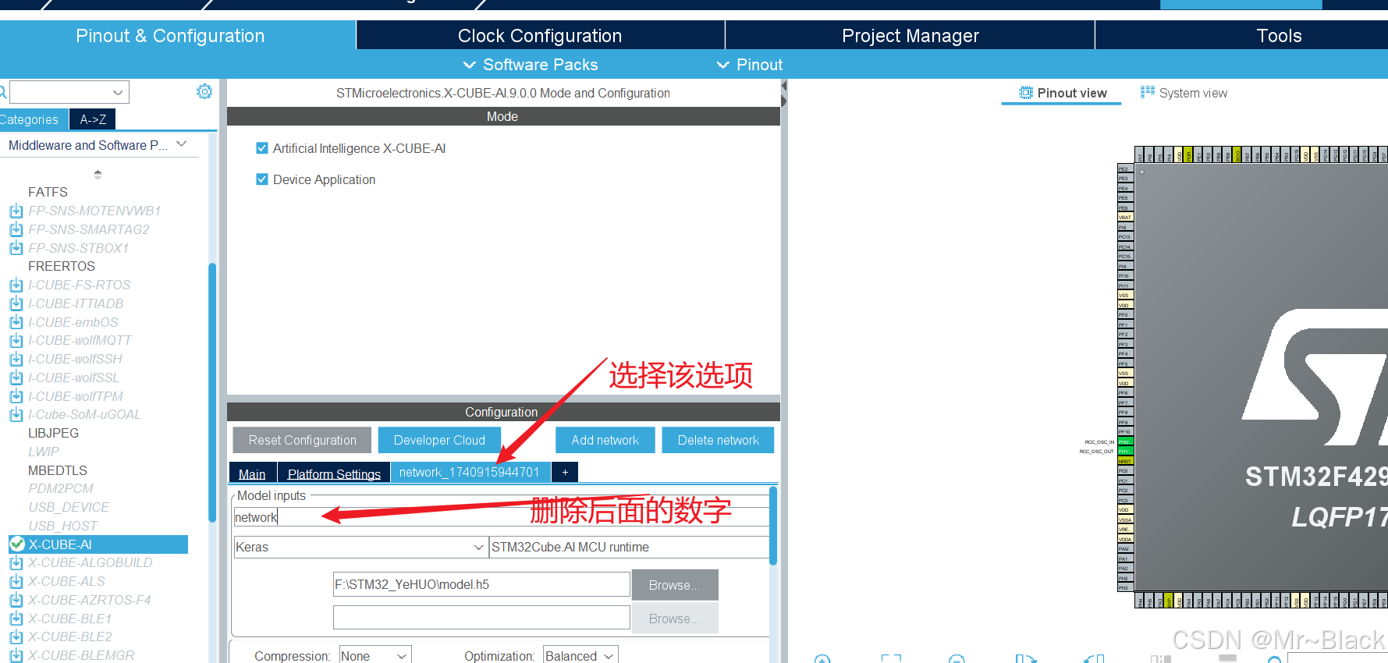The height and width of the screenshot is (663, 1388).
Task: Select FATFS in the middleware list
Action: coord(48,192)
